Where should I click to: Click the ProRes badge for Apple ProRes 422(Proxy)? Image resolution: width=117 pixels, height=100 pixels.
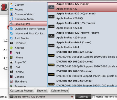[x=51, y=36]
